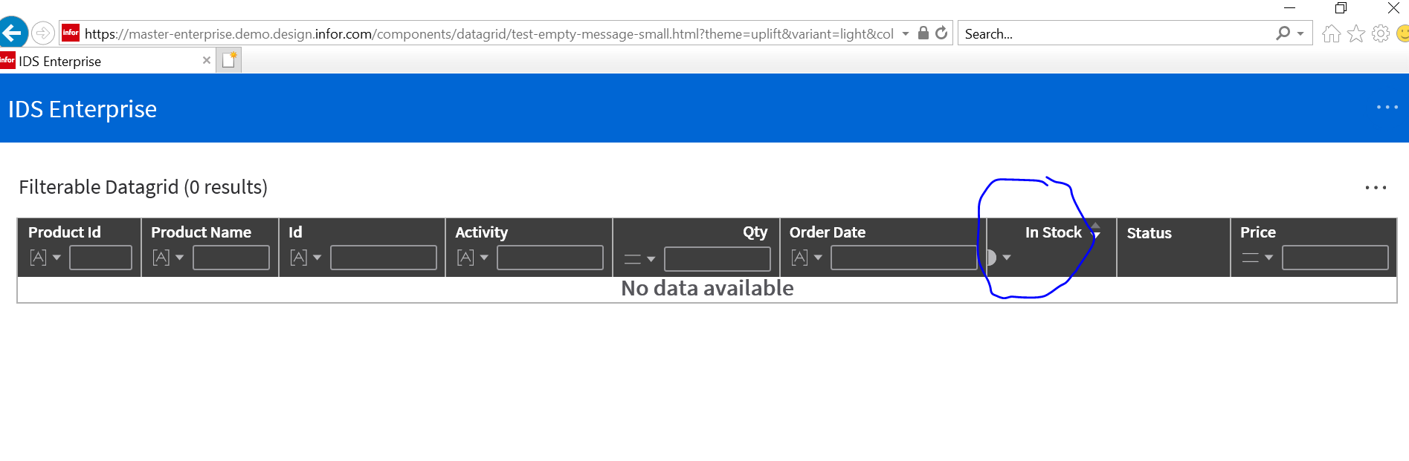Minimize the browser window
This screenshot has height=461, width=1409.
(x=1290, y=8)
